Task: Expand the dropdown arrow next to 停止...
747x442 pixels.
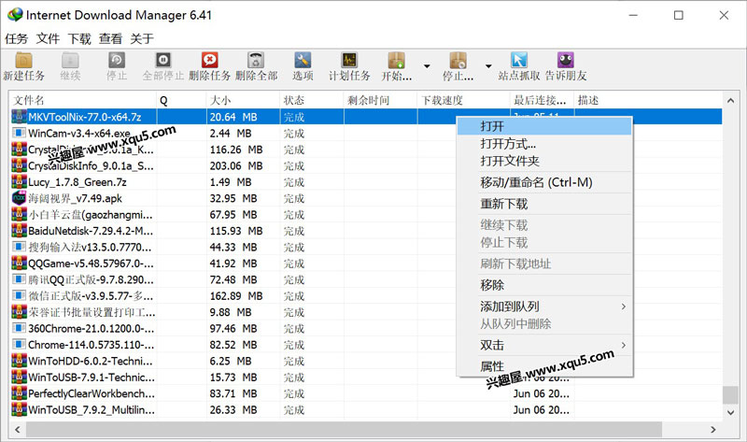Action: click(x=488, y=65)
